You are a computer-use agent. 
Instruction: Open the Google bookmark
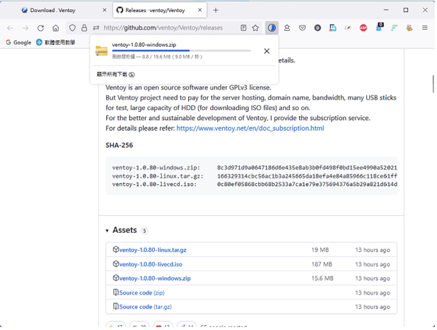point(19,43)
